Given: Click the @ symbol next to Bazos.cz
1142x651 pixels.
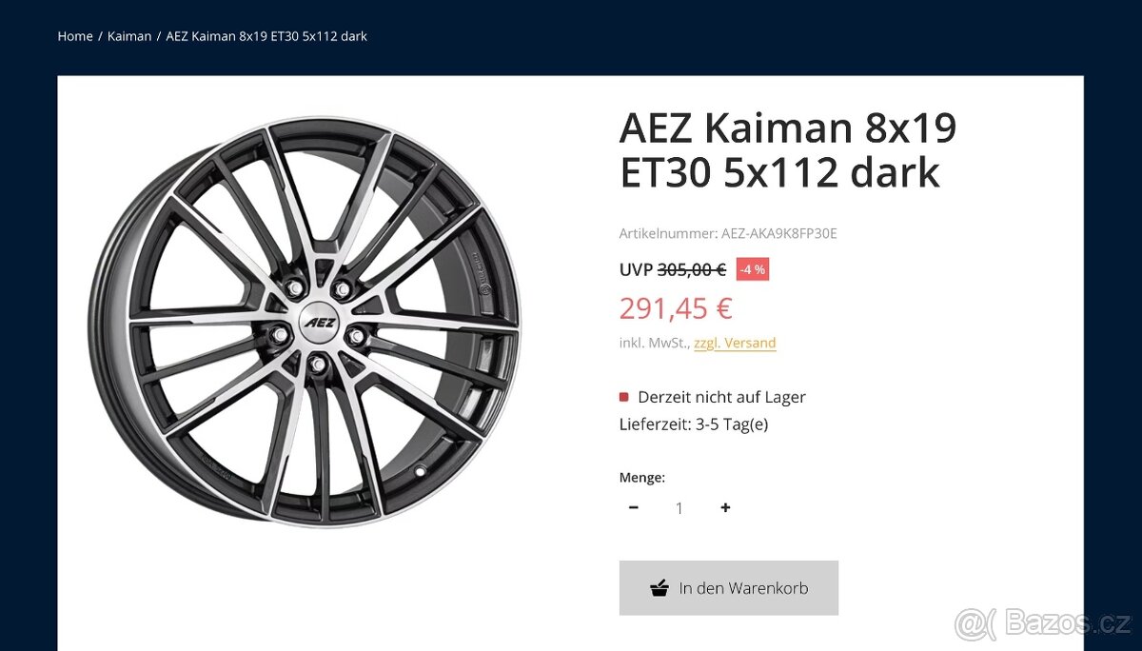Looking at the screenshot, I should click(973, 623).
